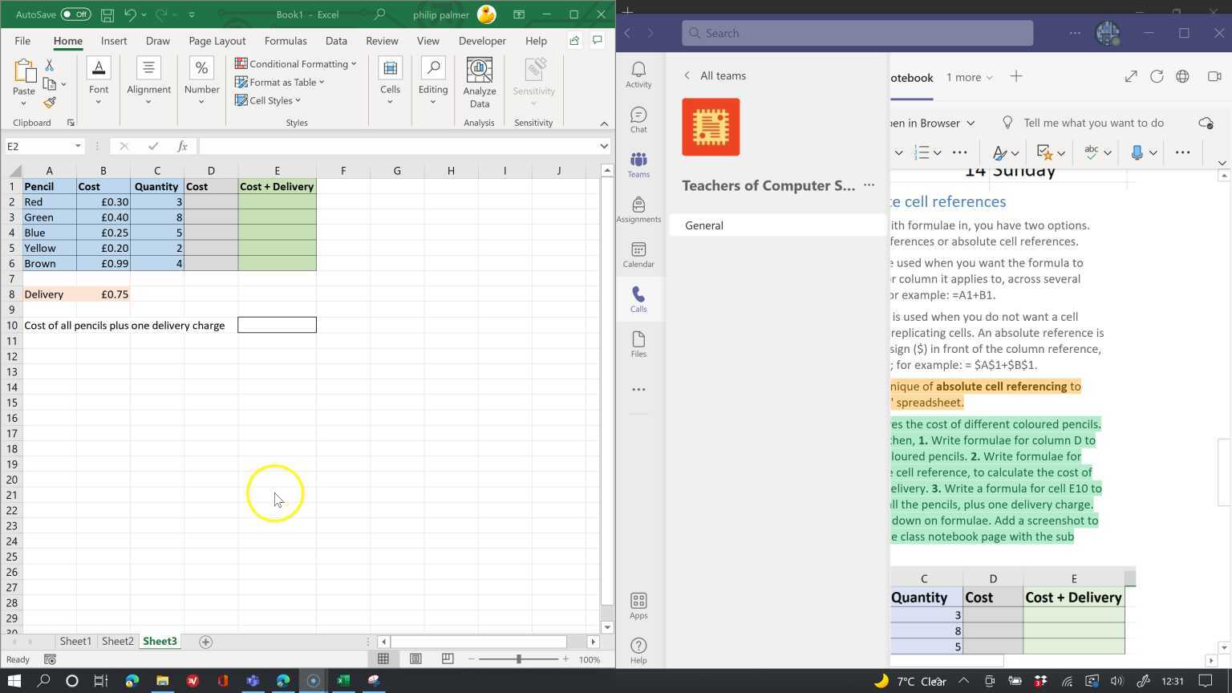Go back to All teams
The image size is (1232, 693).
pos(714,75)
